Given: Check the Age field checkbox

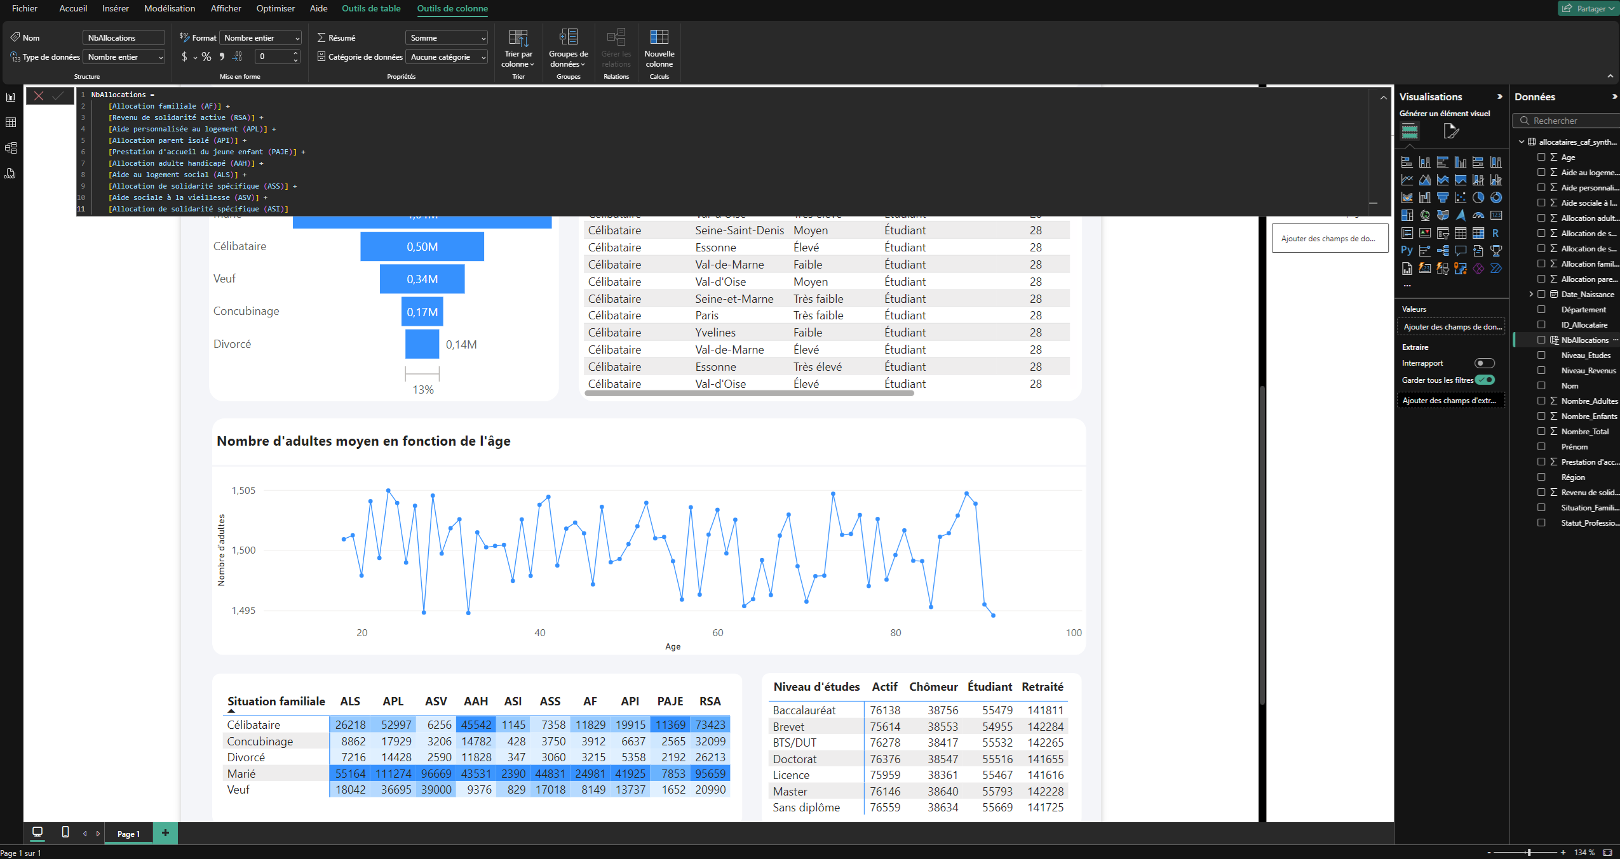Looking at the screenshot, I should click(1541, 157).
